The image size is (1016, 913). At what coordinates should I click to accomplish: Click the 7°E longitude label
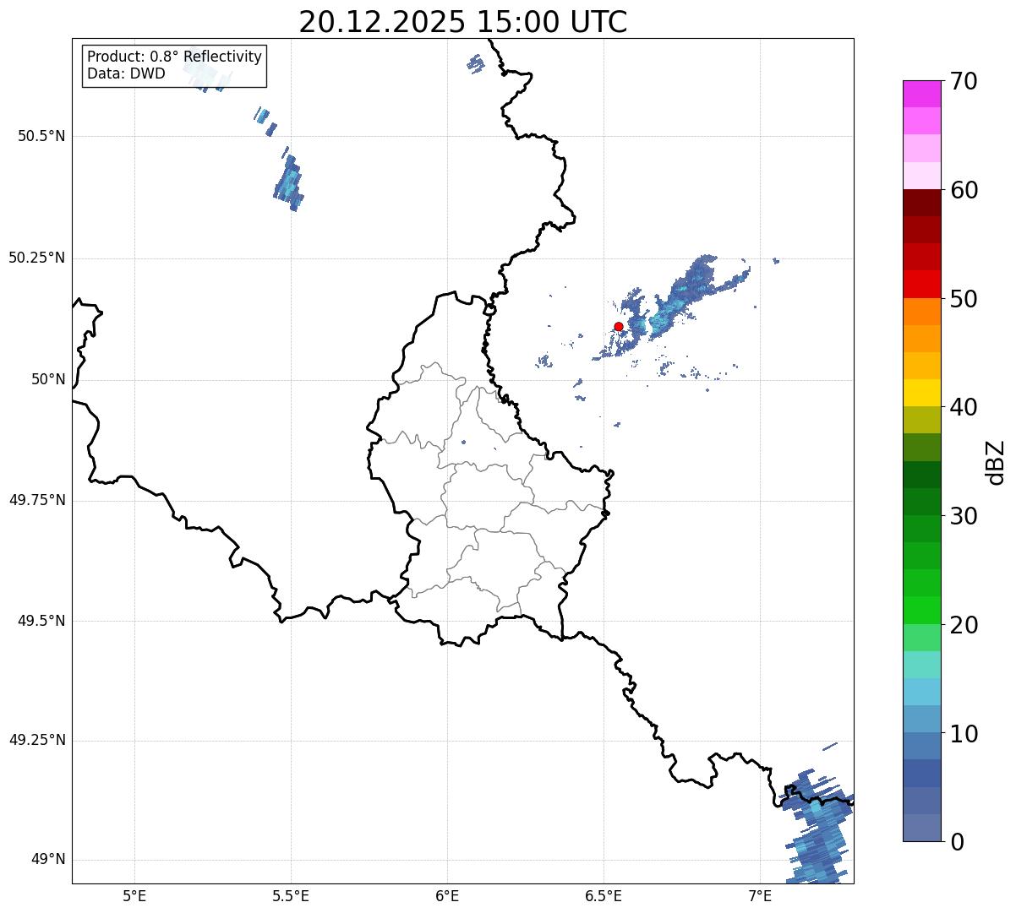coord(760,895)
